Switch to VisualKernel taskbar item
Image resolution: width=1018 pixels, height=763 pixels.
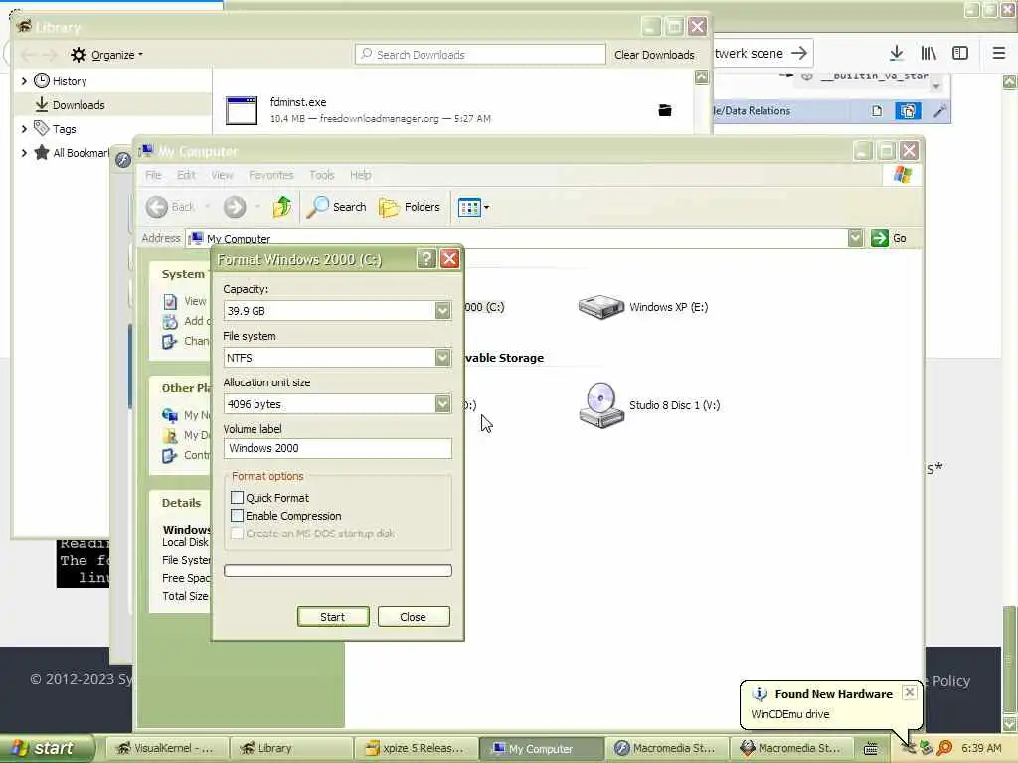(166, 749)
